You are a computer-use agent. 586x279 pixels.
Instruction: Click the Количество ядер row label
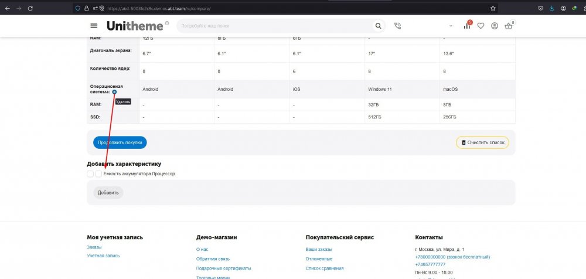pyautogui.click(x=109, y=69)
